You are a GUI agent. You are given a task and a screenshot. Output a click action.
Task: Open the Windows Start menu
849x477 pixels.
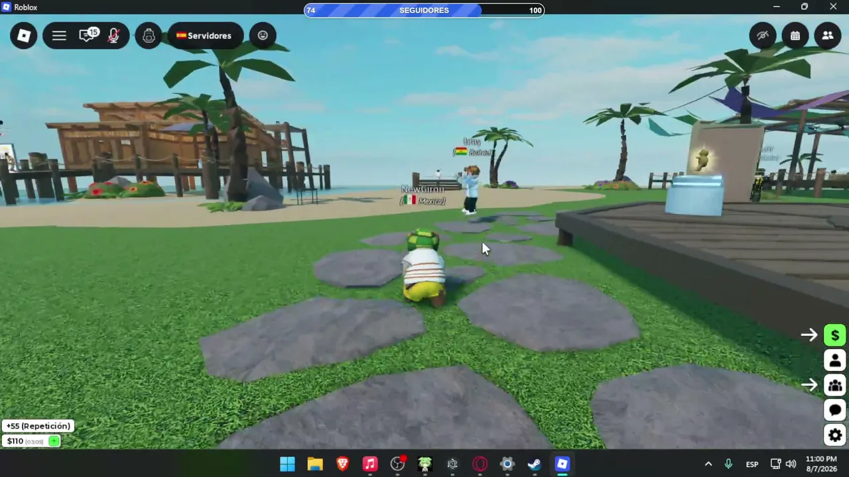[x=287, y=464]
